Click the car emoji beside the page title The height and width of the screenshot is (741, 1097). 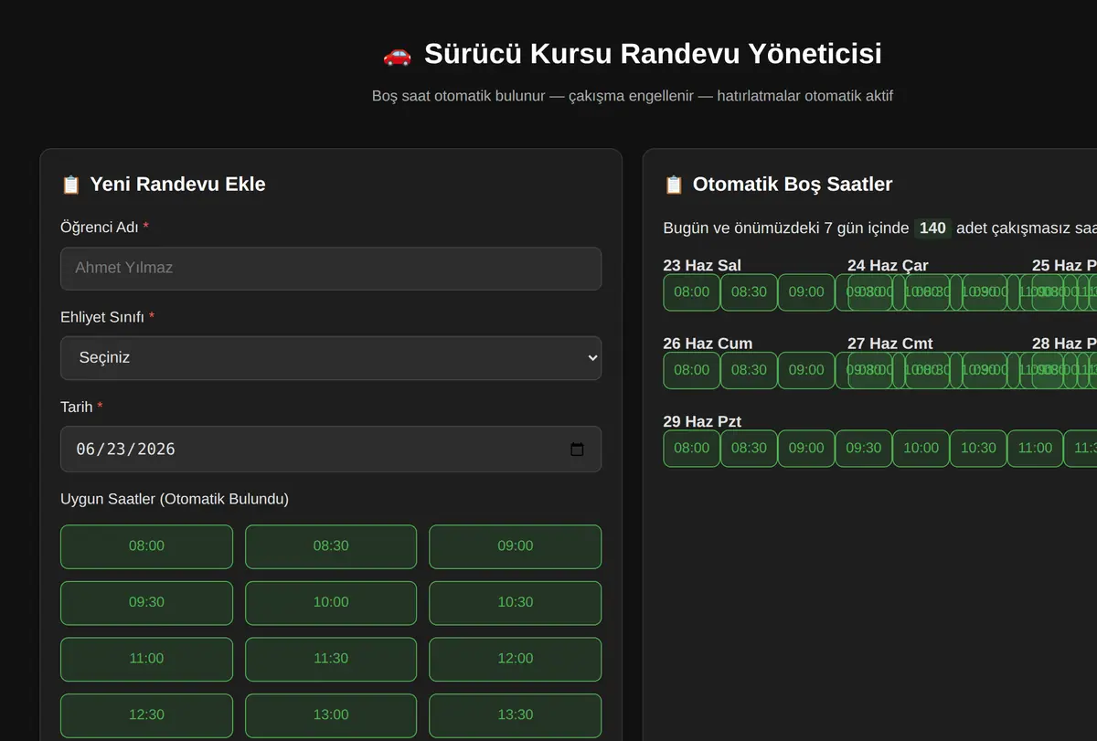[x=397, y=55]
